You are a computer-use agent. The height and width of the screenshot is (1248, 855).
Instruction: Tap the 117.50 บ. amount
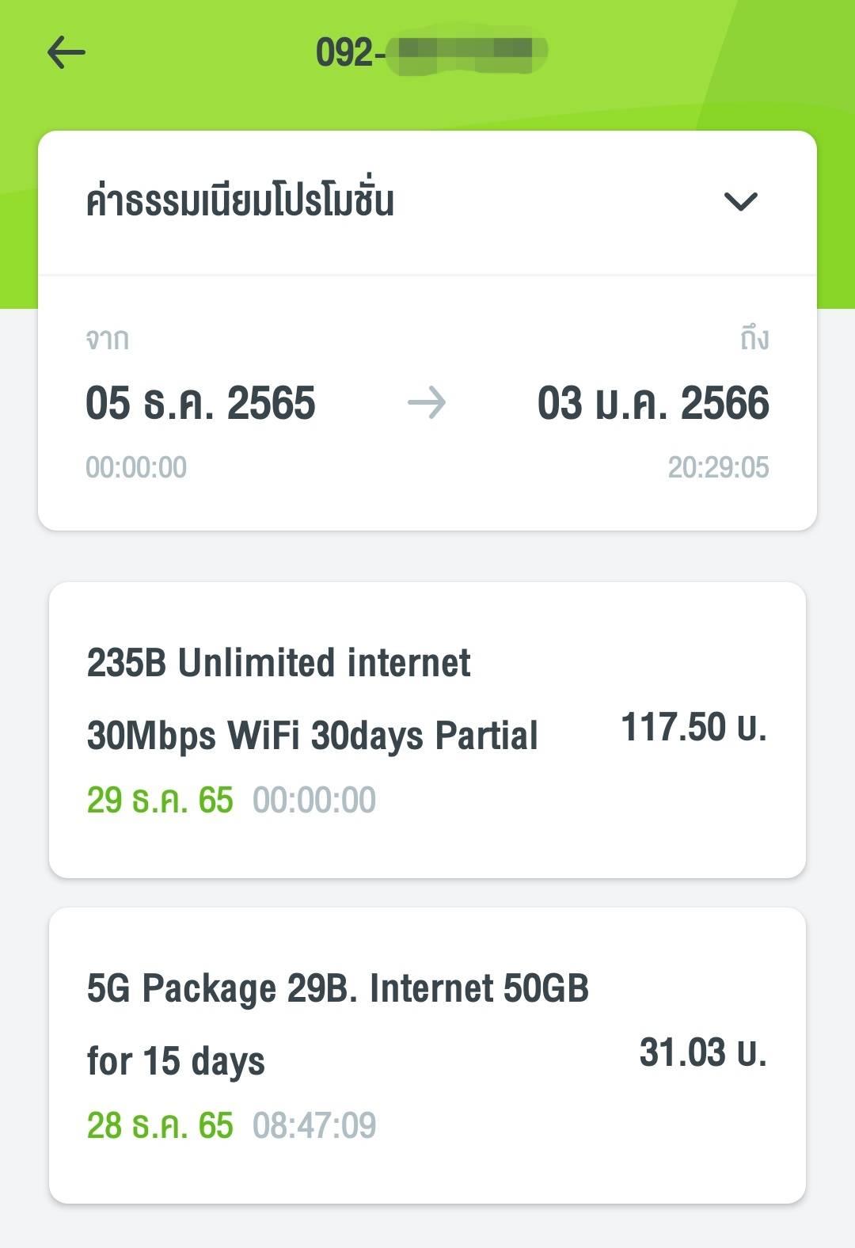coord(693,727)
